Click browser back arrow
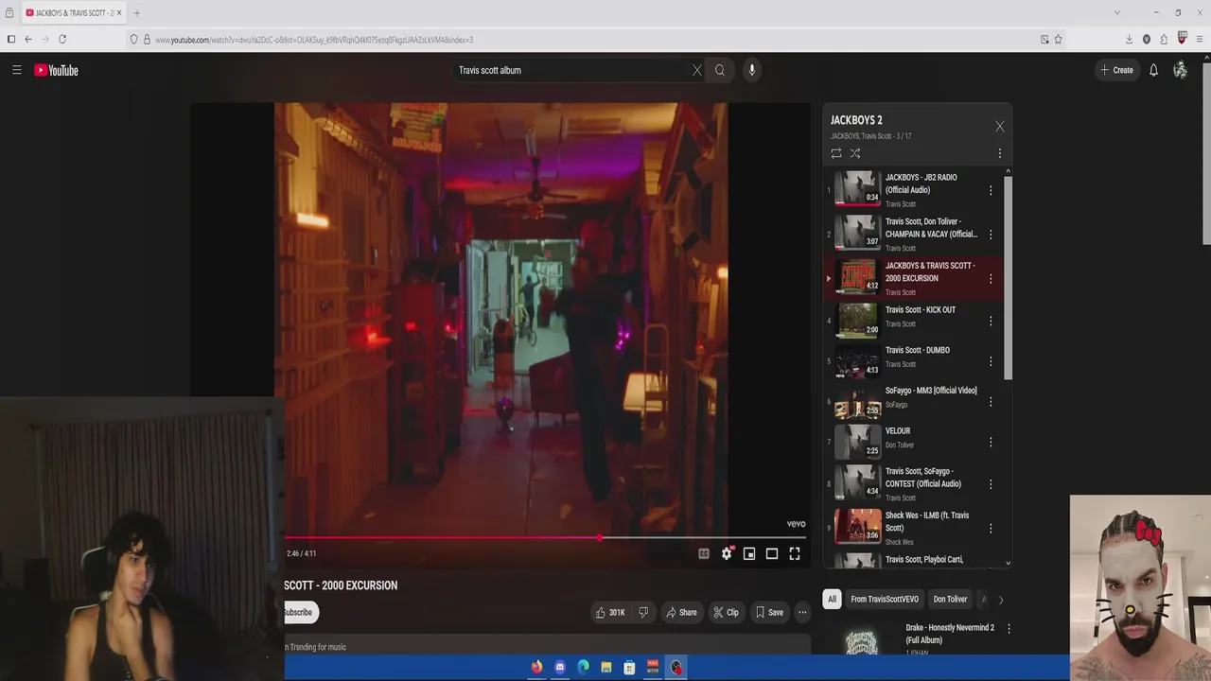 [x=28, y=40]
